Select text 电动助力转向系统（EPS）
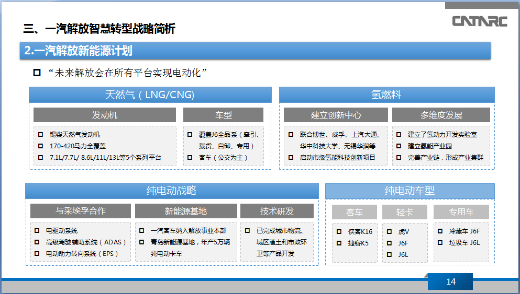Viewport: 520px width, 294px height. 82,254
